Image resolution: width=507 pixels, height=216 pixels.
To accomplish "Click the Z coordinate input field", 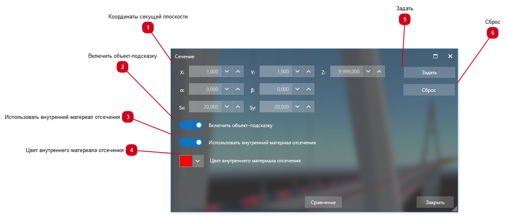I will [346, 72].
